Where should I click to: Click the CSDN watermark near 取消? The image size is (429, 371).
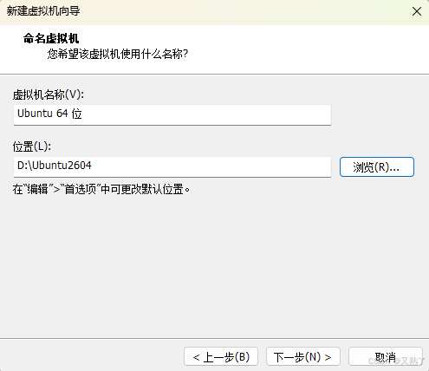pos(397,361)
